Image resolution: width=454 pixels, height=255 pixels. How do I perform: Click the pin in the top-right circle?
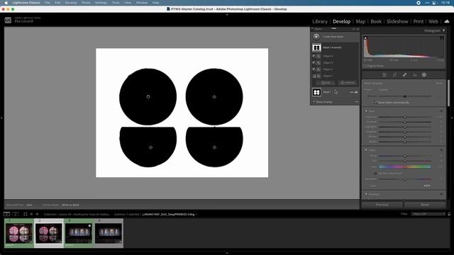pyautogui.click(x=214, y=97)
